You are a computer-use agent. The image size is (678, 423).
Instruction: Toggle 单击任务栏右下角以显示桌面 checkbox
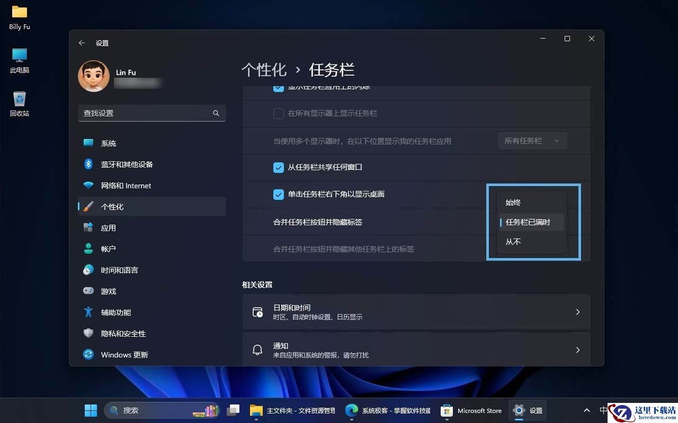279,195
